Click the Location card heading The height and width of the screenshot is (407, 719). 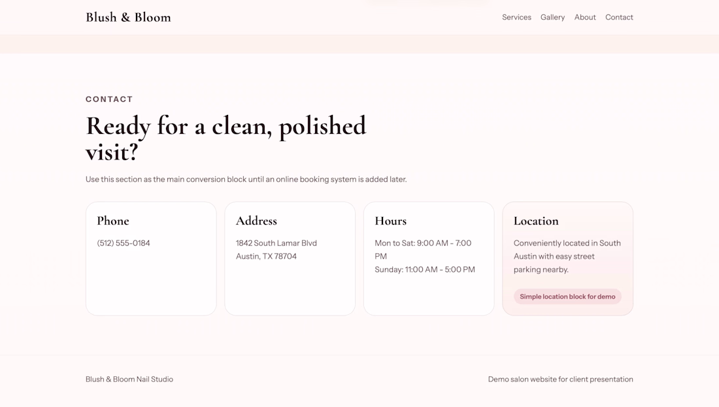pyautogui.click(x=536, y=221)
